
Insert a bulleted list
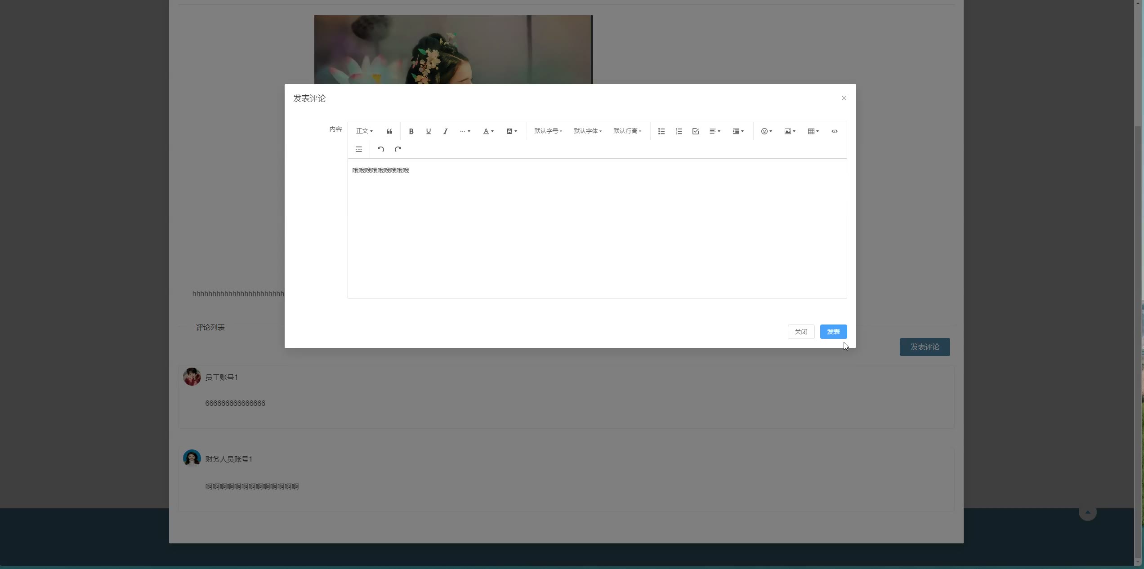point(661,131)
